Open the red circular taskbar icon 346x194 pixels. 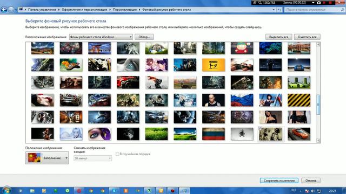coord(79,191)
